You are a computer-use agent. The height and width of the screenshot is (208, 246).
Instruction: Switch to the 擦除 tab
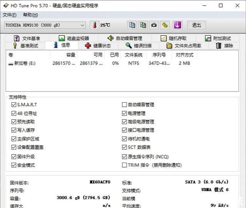(x=224, y=46)
